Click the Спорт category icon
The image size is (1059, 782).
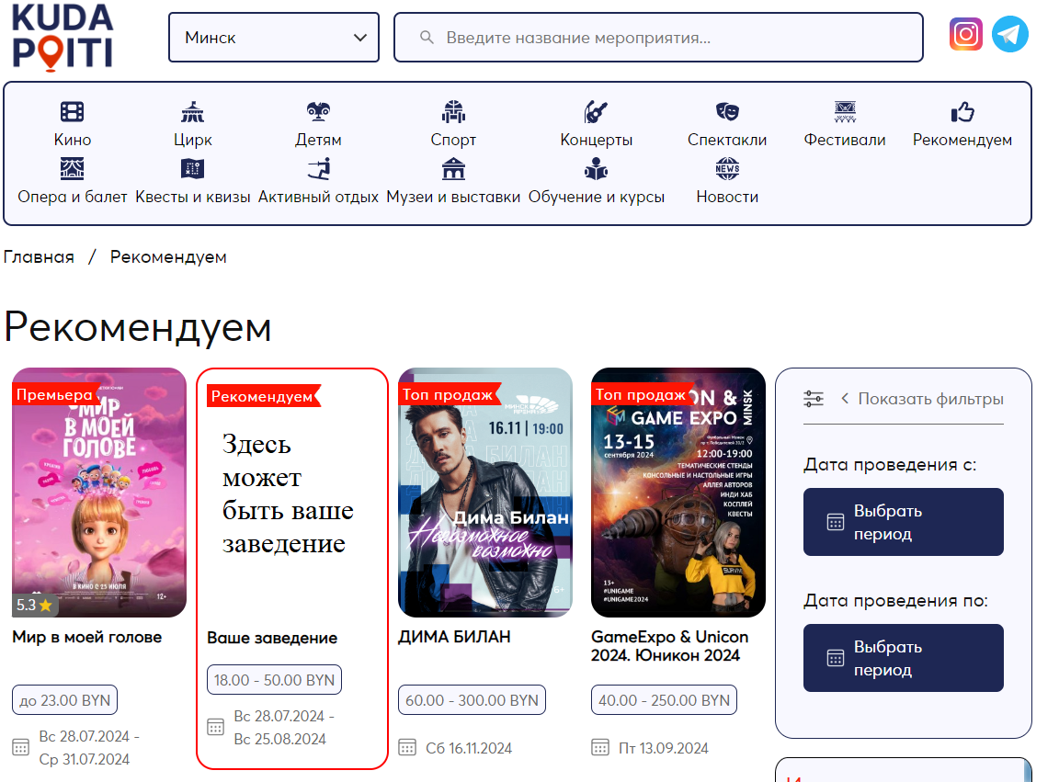(x=453, y=111)
